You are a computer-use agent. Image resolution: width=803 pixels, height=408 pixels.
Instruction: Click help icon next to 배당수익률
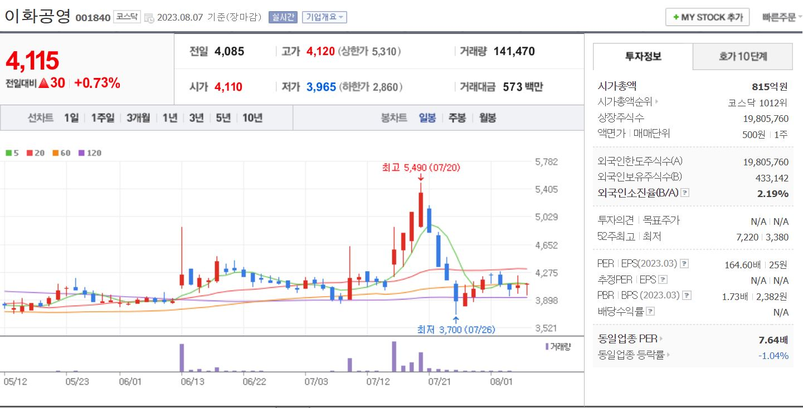(650, 311)
